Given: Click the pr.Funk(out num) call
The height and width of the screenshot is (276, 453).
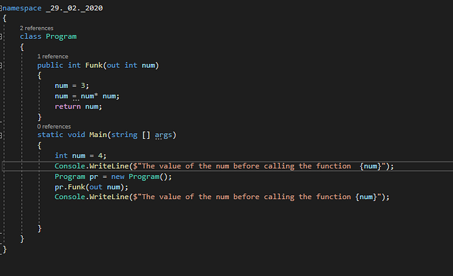Looking at the screenshot, I should [91, 187].
